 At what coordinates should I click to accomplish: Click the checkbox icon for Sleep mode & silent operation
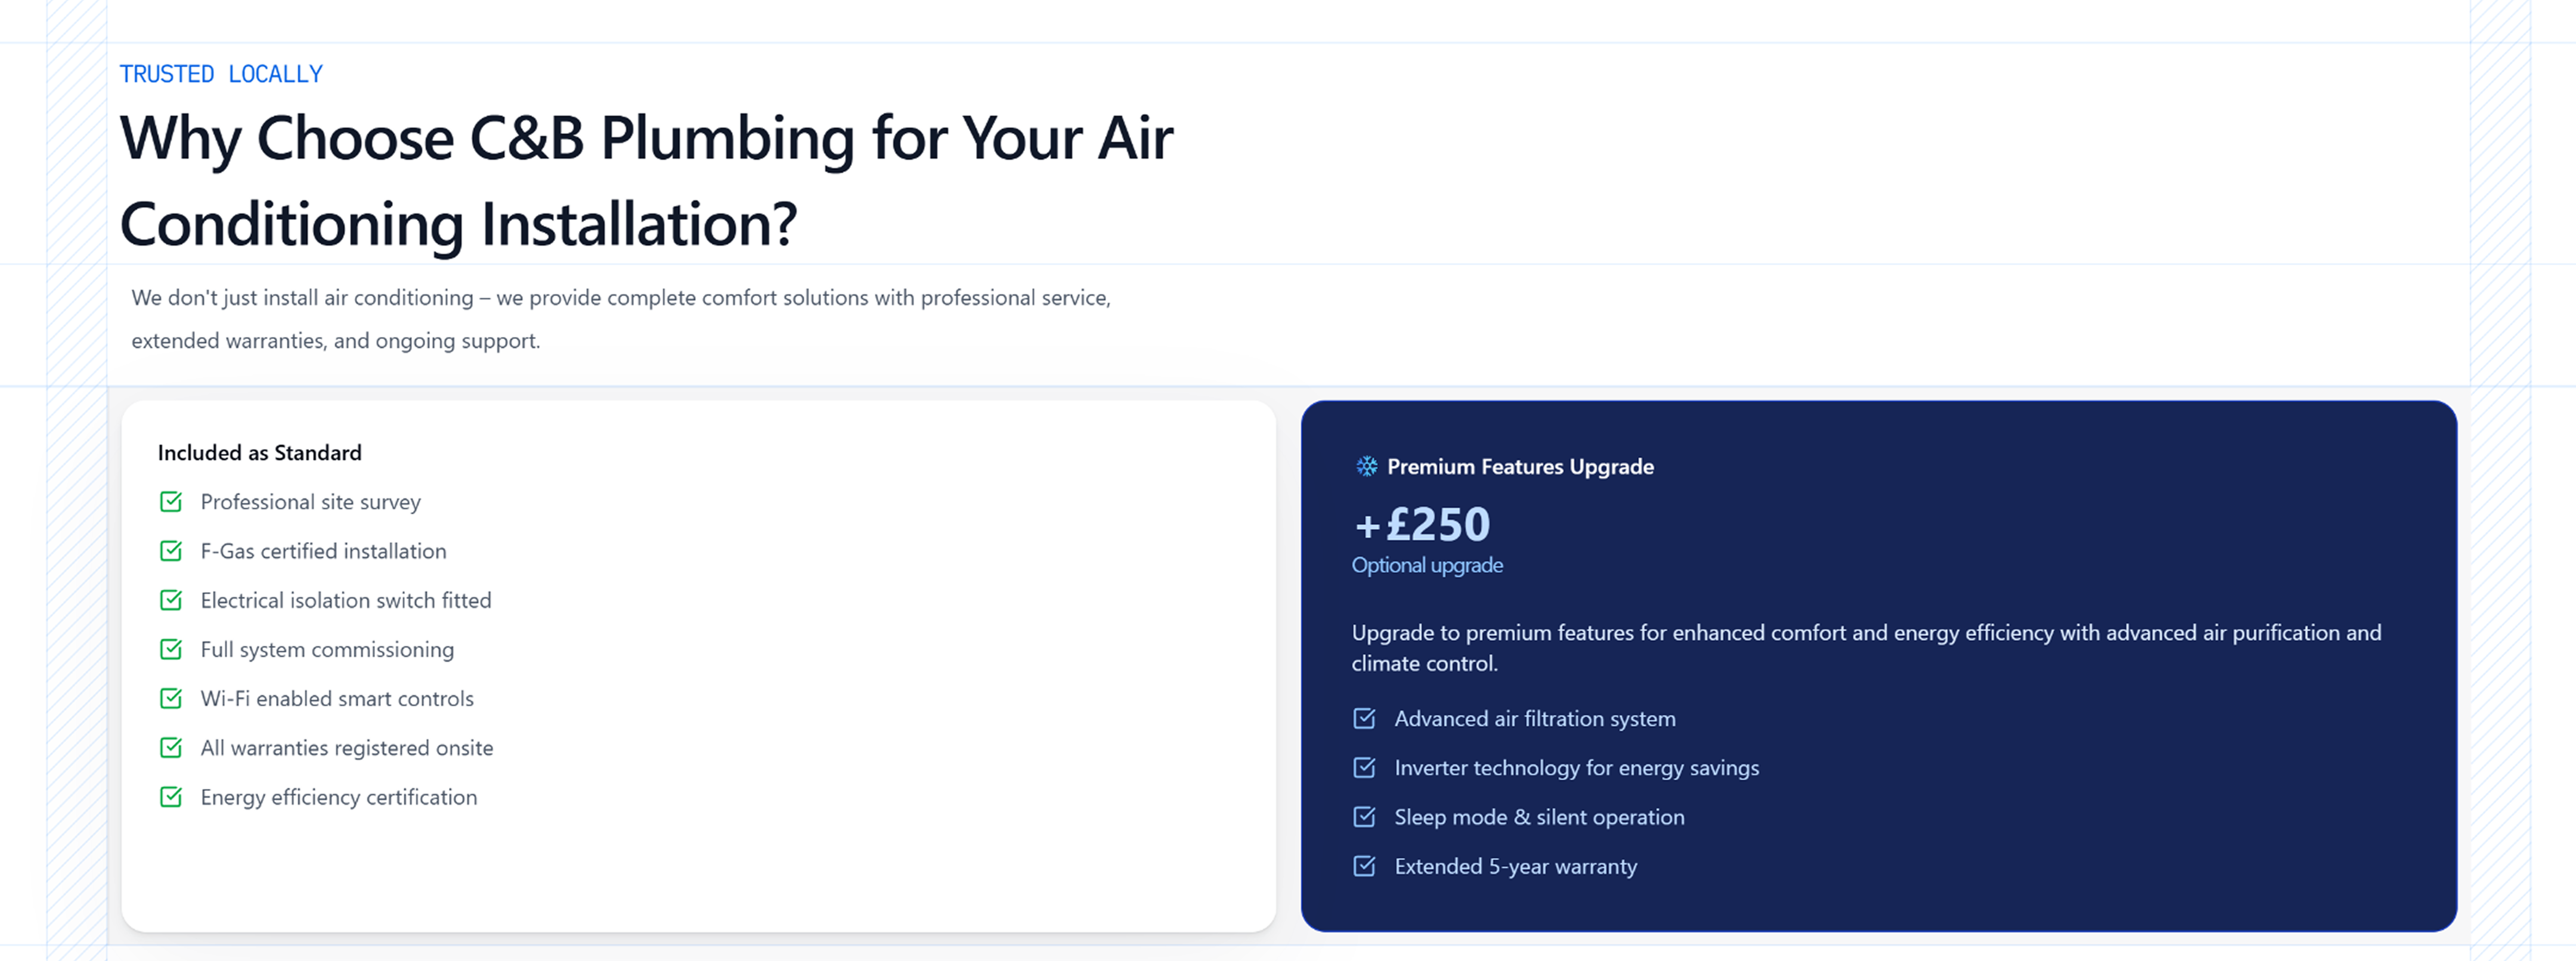pyautogui.click(x=1364, y=816)
